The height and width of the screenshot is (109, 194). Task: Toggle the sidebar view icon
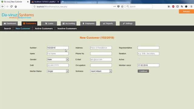[178, 7]
